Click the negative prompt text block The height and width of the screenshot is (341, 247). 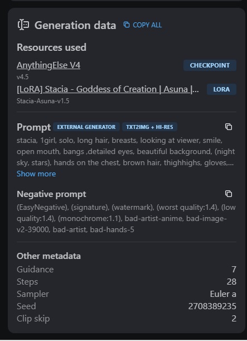pos(126,218)
